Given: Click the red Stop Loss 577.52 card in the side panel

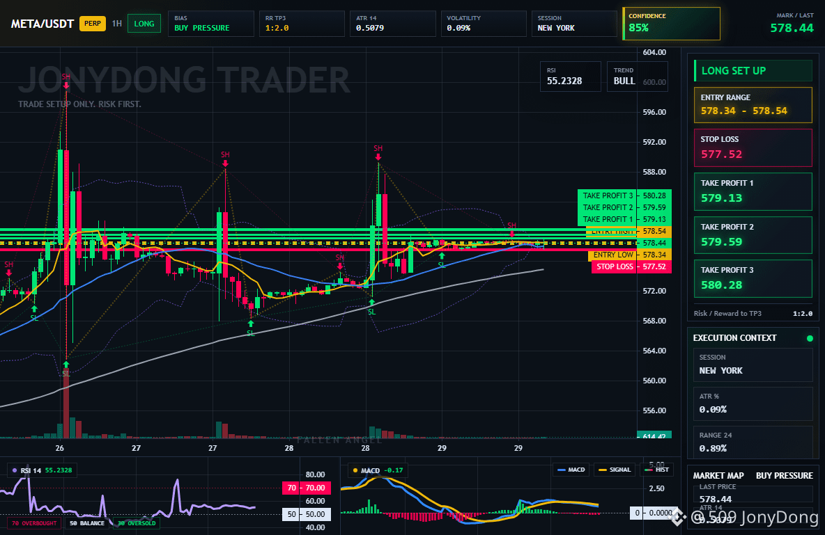Looking at the screenshot, I should coord(753,147).
